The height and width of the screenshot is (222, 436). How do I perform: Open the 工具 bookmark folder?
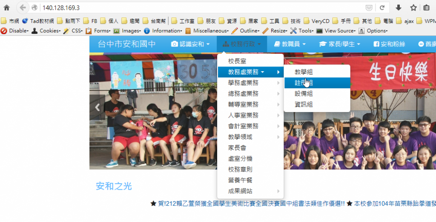(x=270, y=21)
